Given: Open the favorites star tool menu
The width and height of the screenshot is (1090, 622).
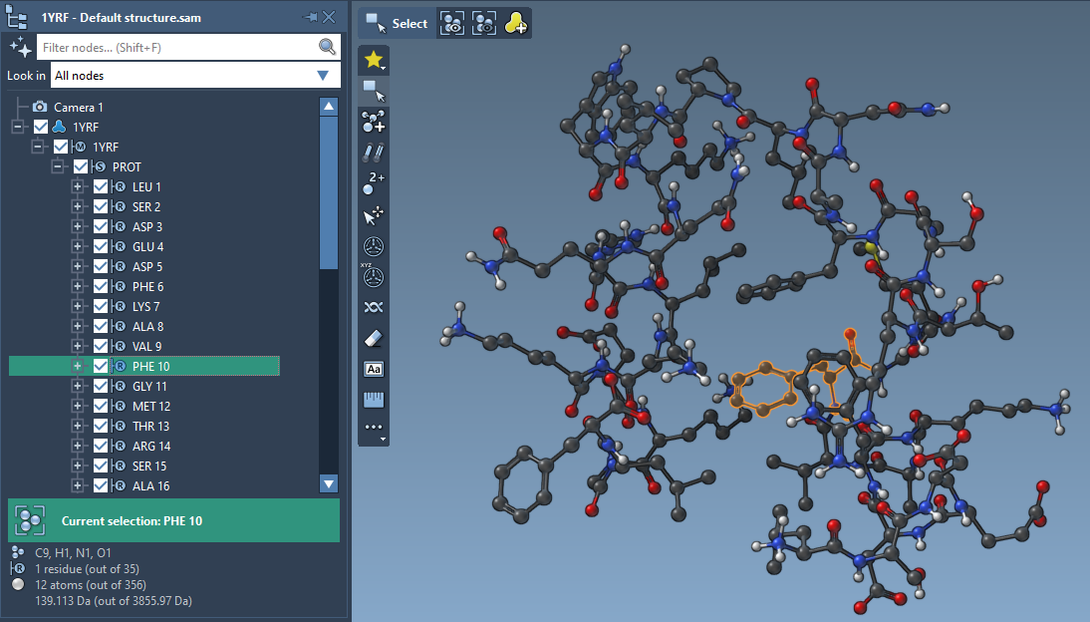Looking at the screenshot, I should click(374, 60).
